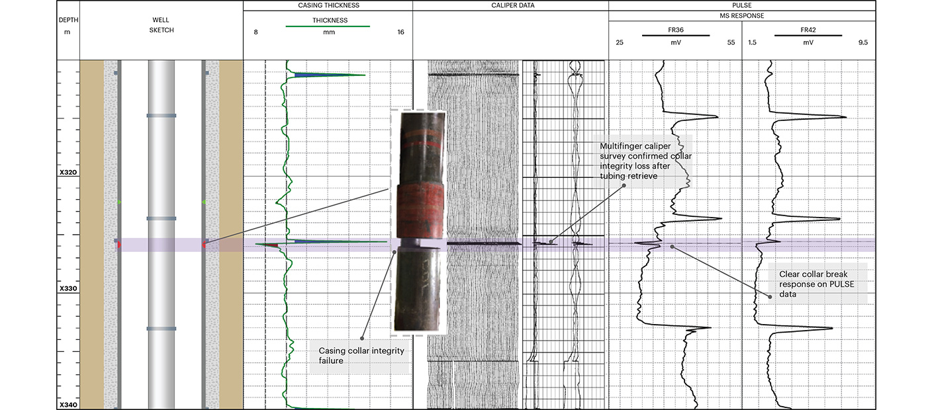Click thickness scale minimum value 8
Image resolution: width=932 pixels, height=410 pixels.
click(x=256, y=32)
